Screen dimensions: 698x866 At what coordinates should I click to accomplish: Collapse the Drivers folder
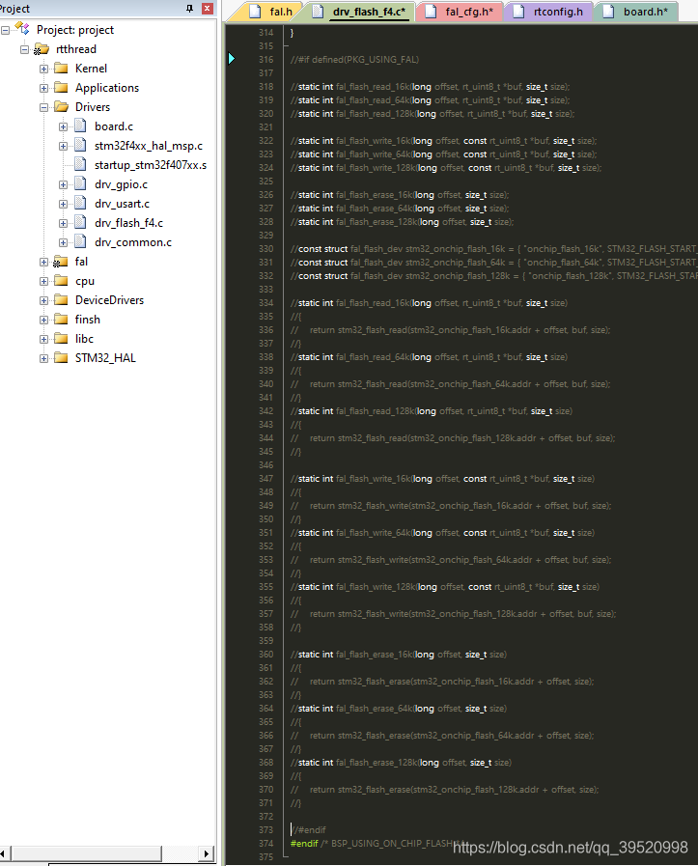43,108
